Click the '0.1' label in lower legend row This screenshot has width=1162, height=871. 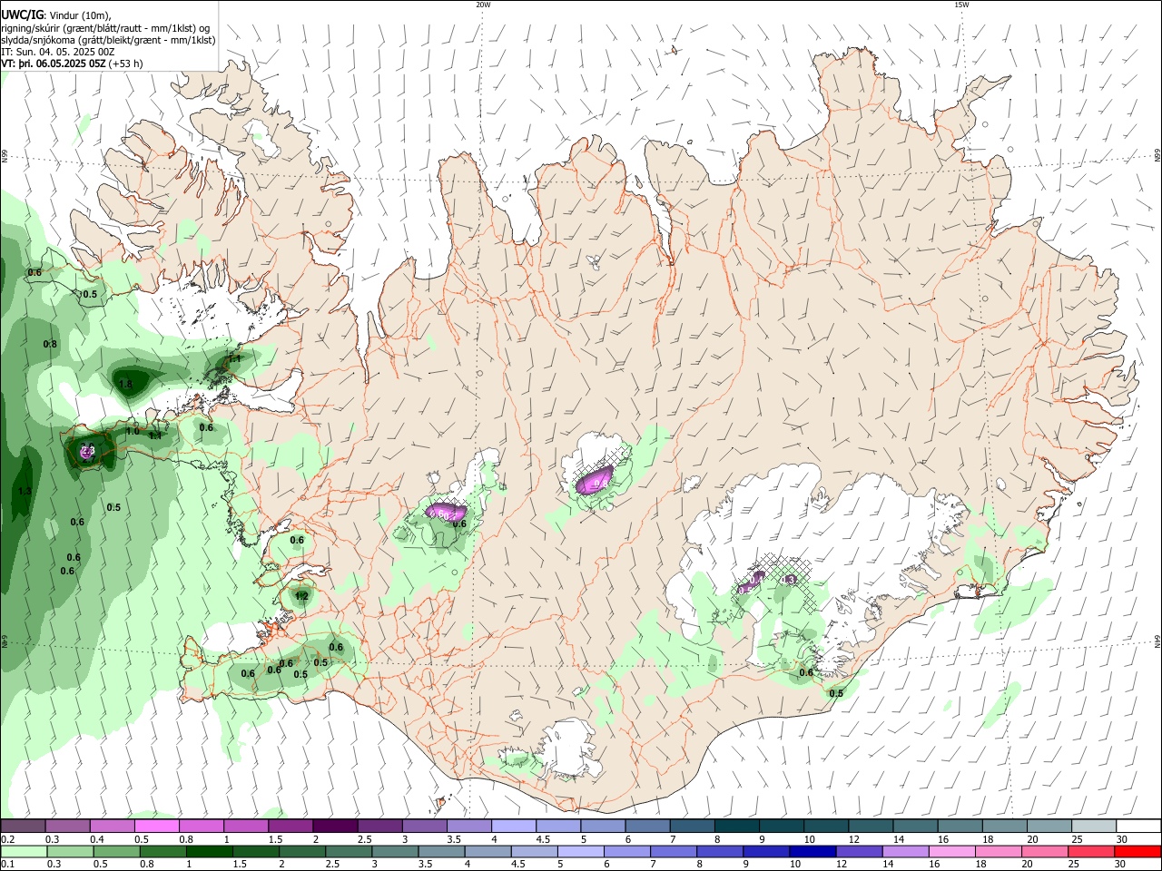click(7, 865)
